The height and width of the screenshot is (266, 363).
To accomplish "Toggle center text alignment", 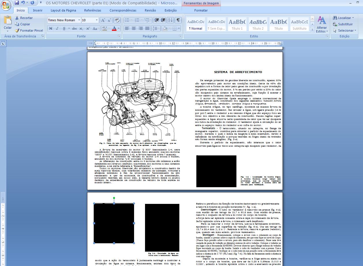I will (x=134, y=28).
